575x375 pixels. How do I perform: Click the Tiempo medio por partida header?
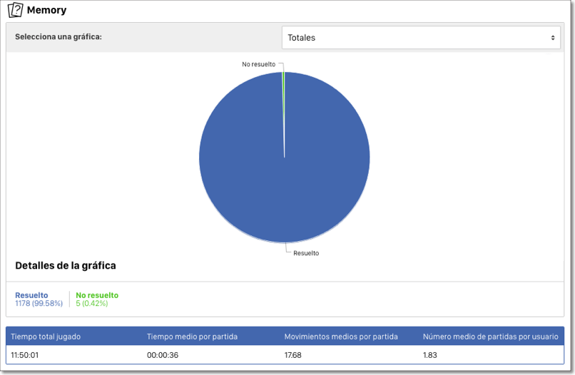[192, 337]
